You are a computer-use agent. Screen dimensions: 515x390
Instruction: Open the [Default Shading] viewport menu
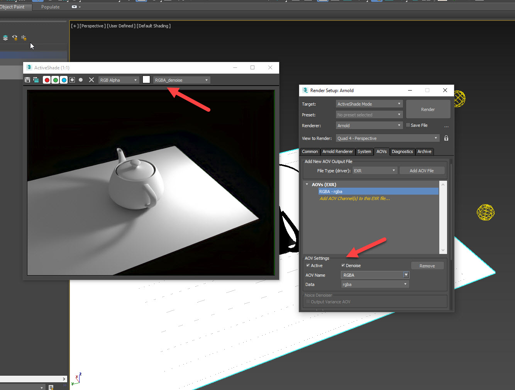point(154,26)
